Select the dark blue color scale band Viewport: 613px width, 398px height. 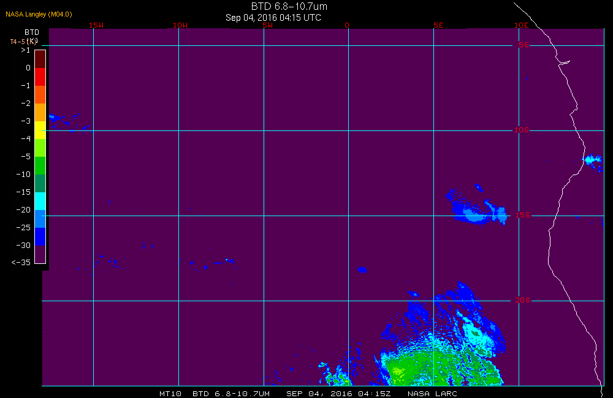coord(40,236)
